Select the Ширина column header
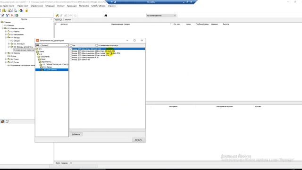 click(x=214, y=24)
